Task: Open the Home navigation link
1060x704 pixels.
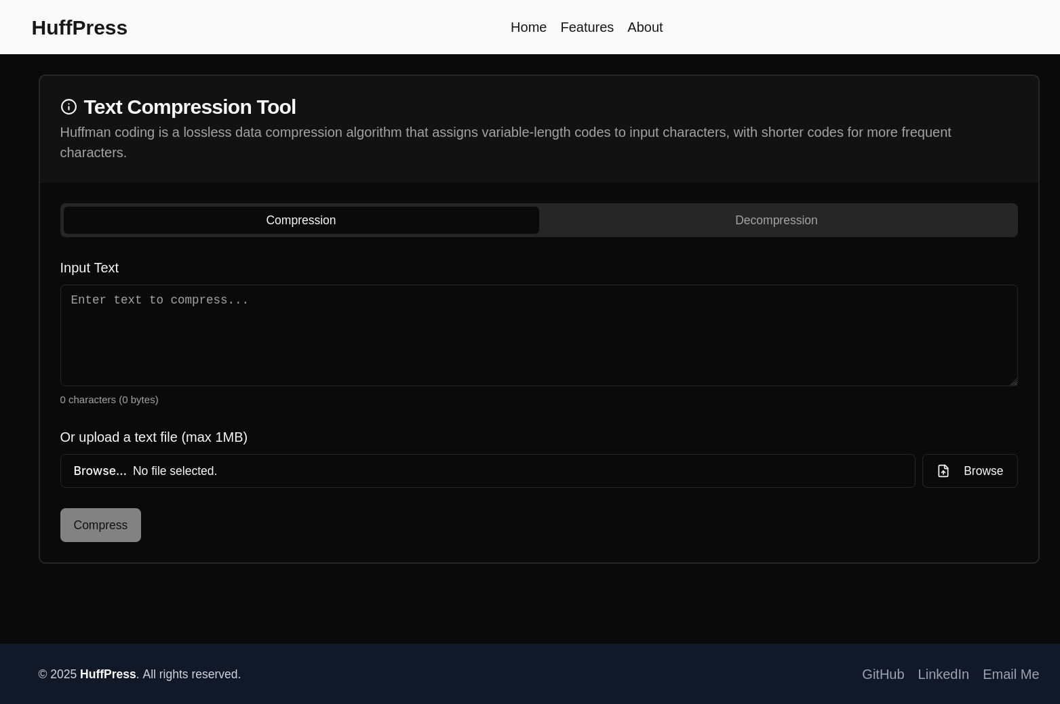Action: 528,27
